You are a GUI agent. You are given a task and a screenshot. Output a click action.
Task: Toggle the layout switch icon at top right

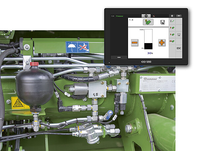[x=179, y=15]
